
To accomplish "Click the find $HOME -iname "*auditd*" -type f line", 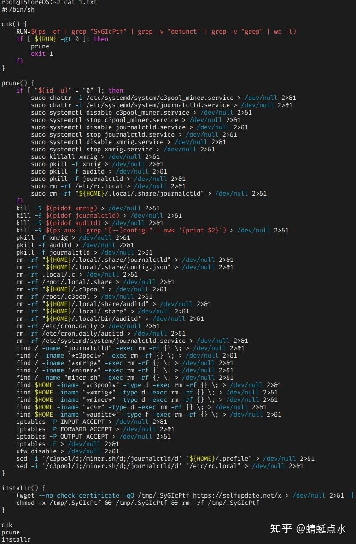I will click(x=149, y=415).
